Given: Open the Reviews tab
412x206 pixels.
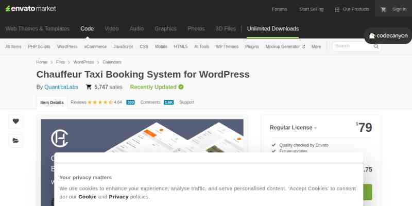Looking at the screenshot, I should 102,102.
